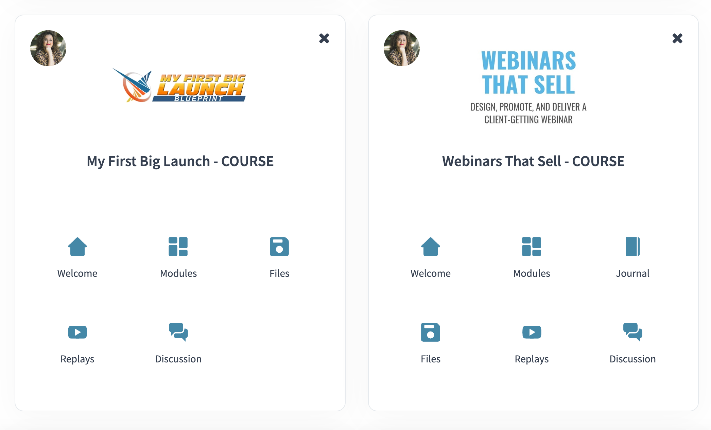Close the Webinars That Sell card
711x430 pixels.
pos(677,38)
